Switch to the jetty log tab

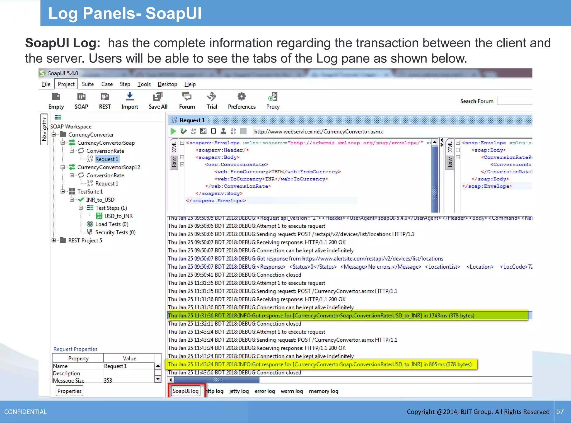[239, 391]
